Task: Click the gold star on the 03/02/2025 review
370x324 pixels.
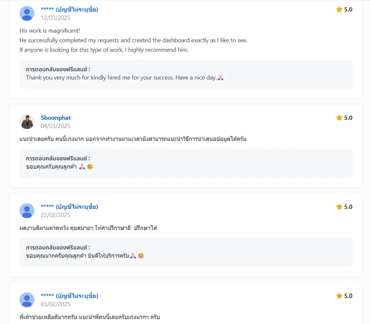Action: pos(339,296)
